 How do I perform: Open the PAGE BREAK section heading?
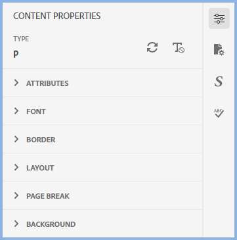point(48,196)
